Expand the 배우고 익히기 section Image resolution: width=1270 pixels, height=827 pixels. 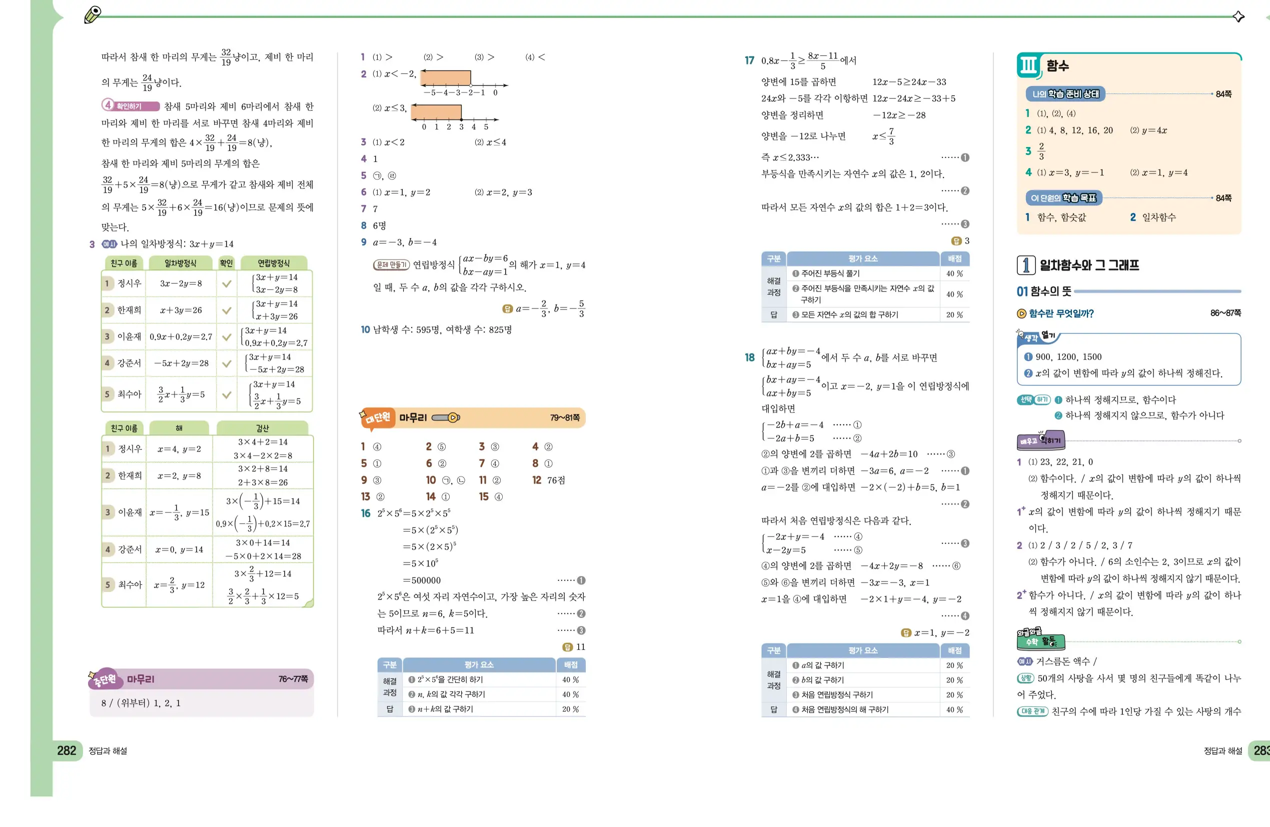pos(1041,440)
